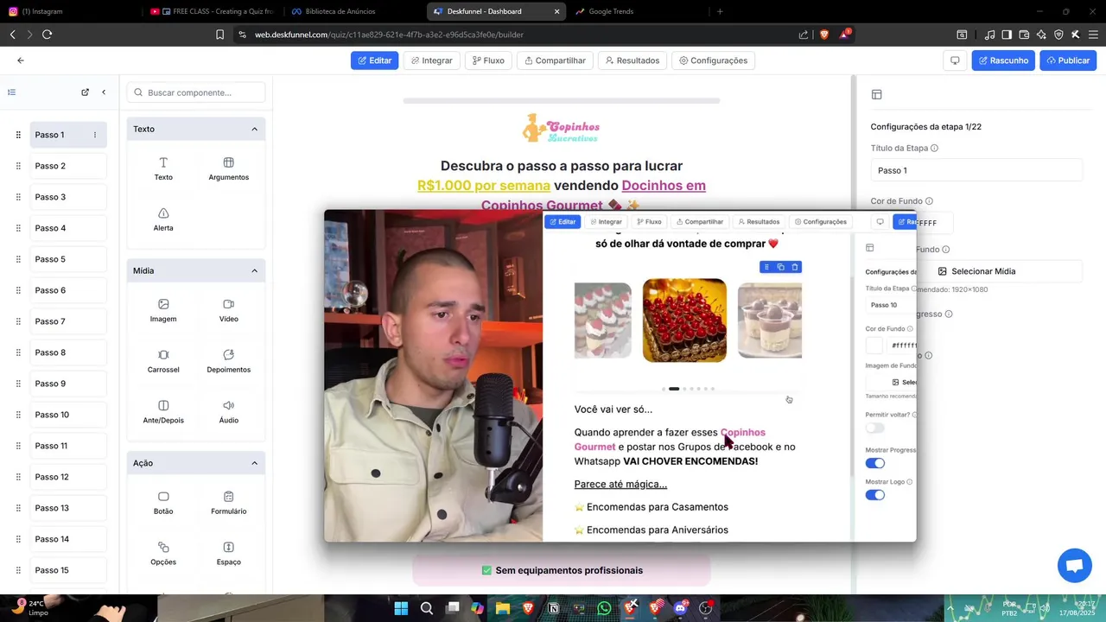Open the Resultados tab

[632, 60]
